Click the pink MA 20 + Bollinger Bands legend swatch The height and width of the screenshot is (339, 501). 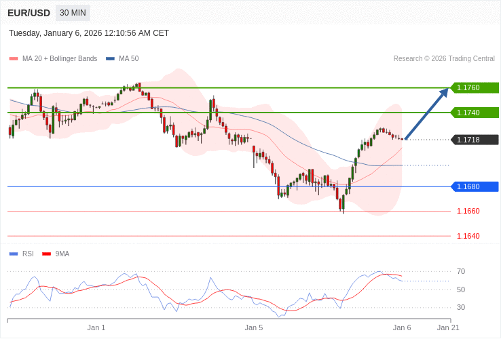click(x=14, y=59)
